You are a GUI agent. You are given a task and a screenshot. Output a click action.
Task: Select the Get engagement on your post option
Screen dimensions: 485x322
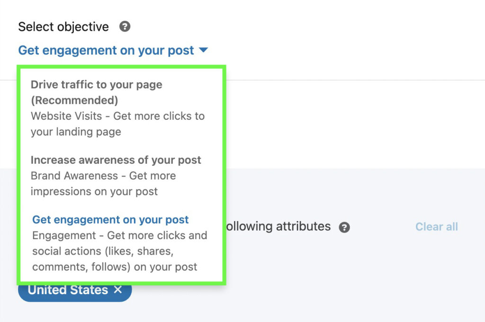pos(110,220)
